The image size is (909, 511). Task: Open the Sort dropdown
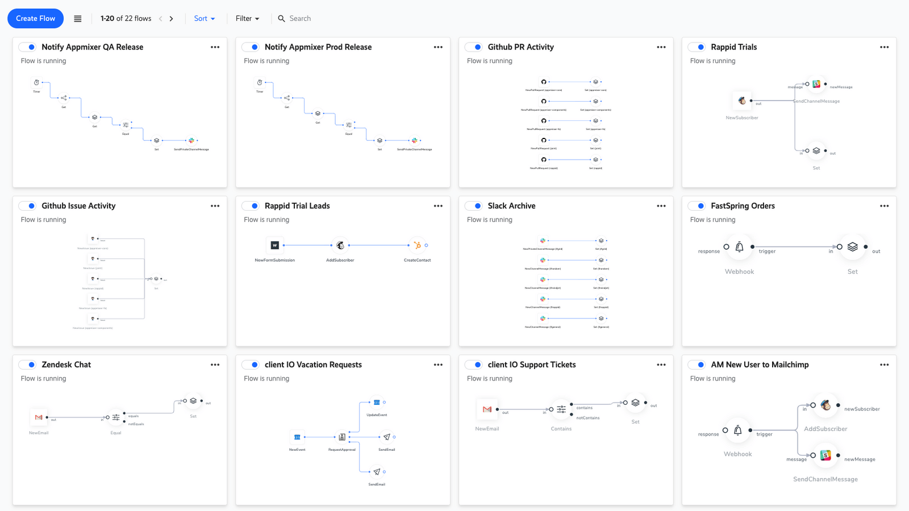[x=204, y=18]
